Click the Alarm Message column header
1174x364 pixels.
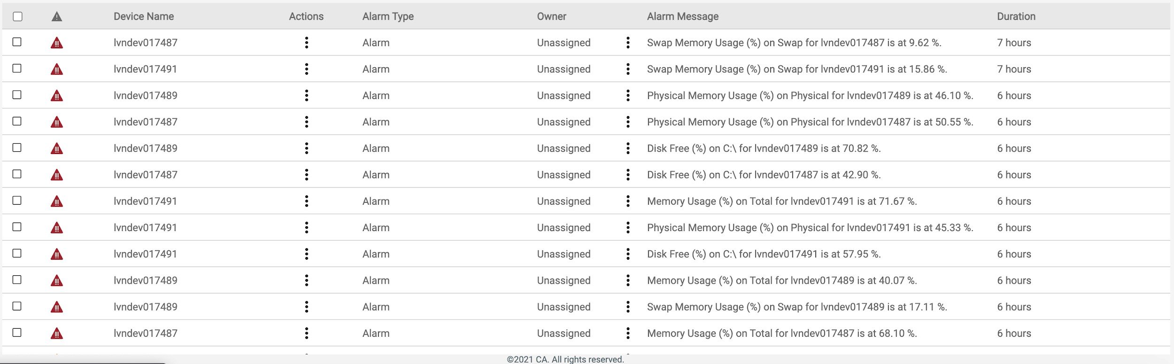click(682, 16)
